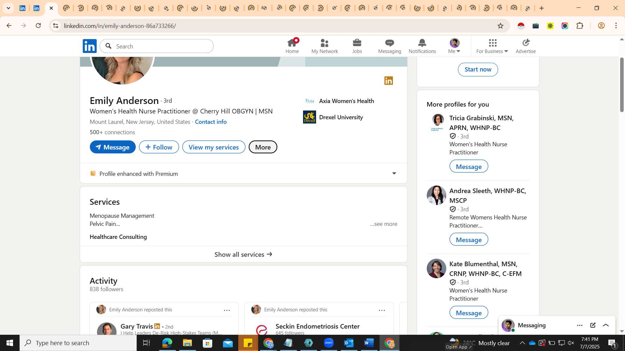
Task: Open Andrea Sleeth's profile
Action: pyautogui.click(x=487, y=196)
